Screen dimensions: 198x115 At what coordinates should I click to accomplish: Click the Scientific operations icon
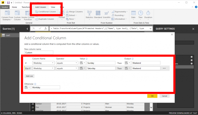(x=106, y=13)
